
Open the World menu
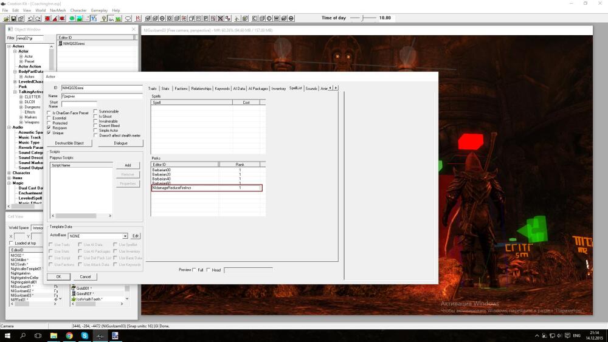tap(40, 10)
